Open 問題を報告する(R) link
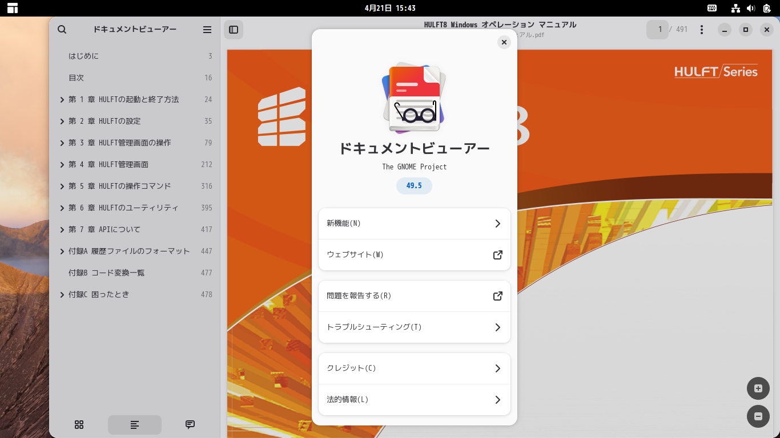780x438 pixels. [x=415, y=296]
